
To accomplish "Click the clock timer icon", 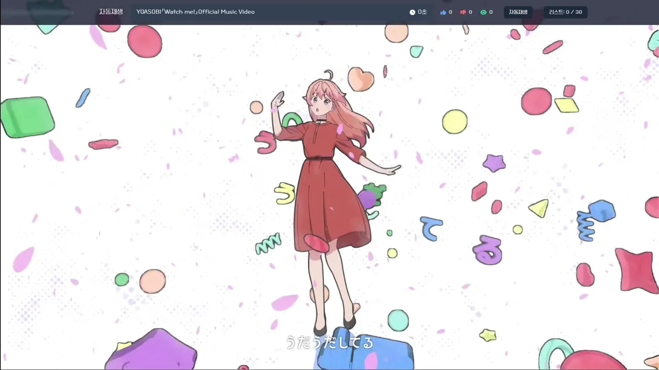I will tap(412, 12).
